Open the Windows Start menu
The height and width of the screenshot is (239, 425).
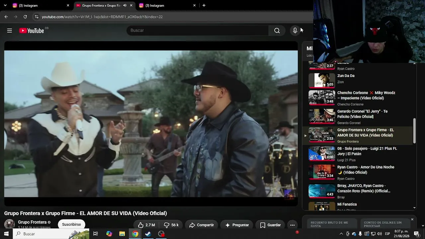click(6, 234)
